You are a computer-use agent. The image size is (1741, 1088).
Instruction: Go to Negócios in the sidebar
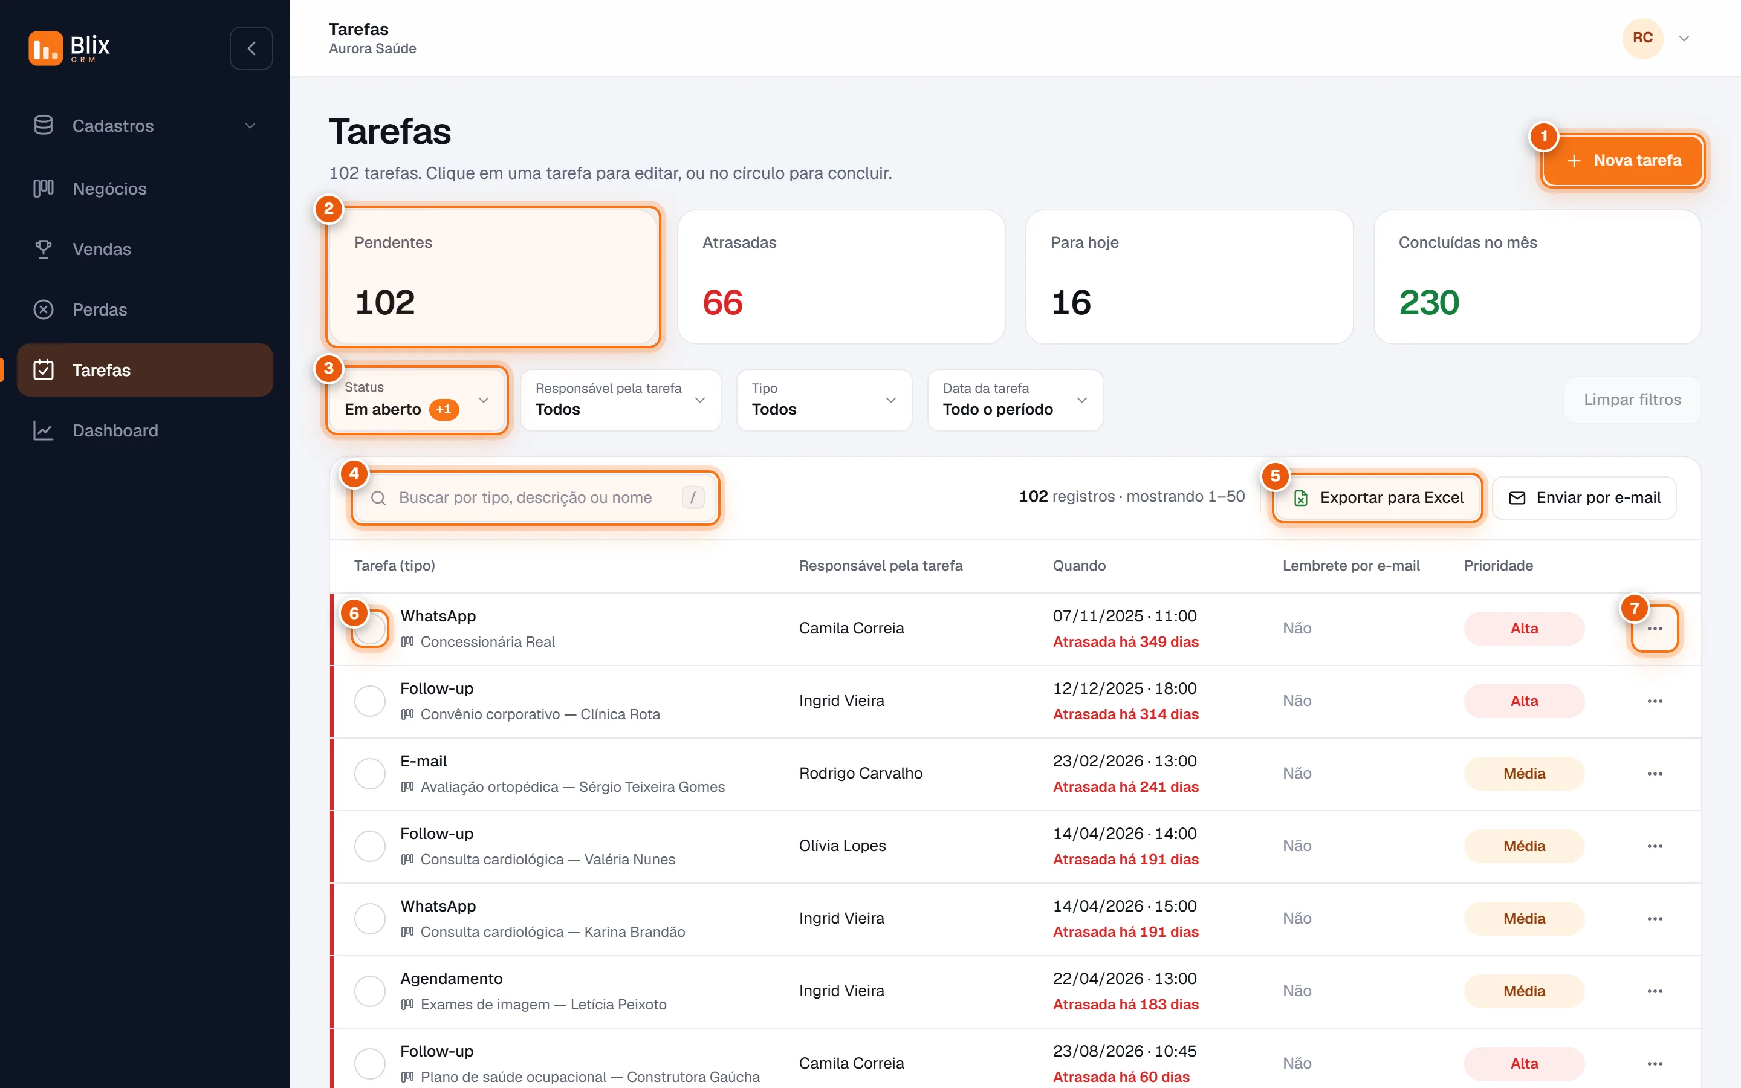pyautogui.click(x=144, y=189)
